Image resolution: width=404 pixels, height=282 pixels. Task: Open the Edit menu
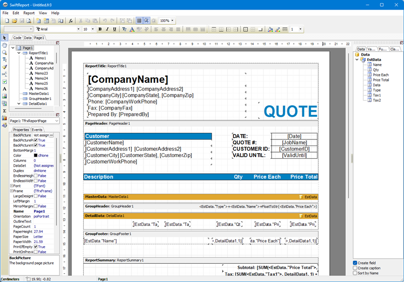[x=16, y=13]
